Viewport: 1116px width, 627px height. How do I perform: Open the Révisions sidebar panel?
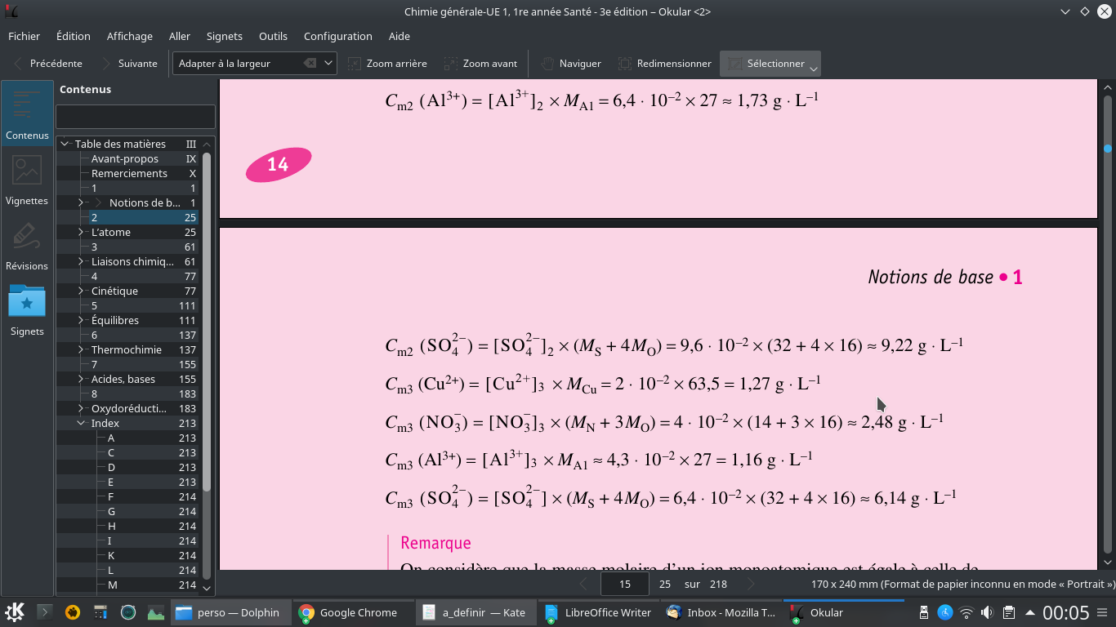point(27,244)
